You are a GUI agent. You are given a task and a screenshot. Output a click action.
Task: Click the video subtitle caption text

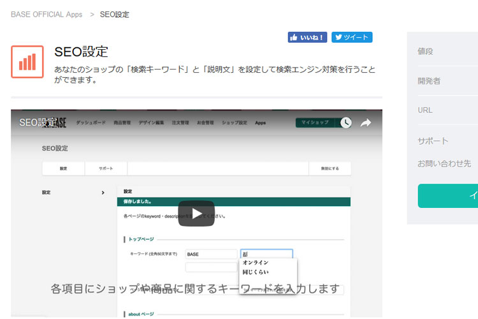195,288
